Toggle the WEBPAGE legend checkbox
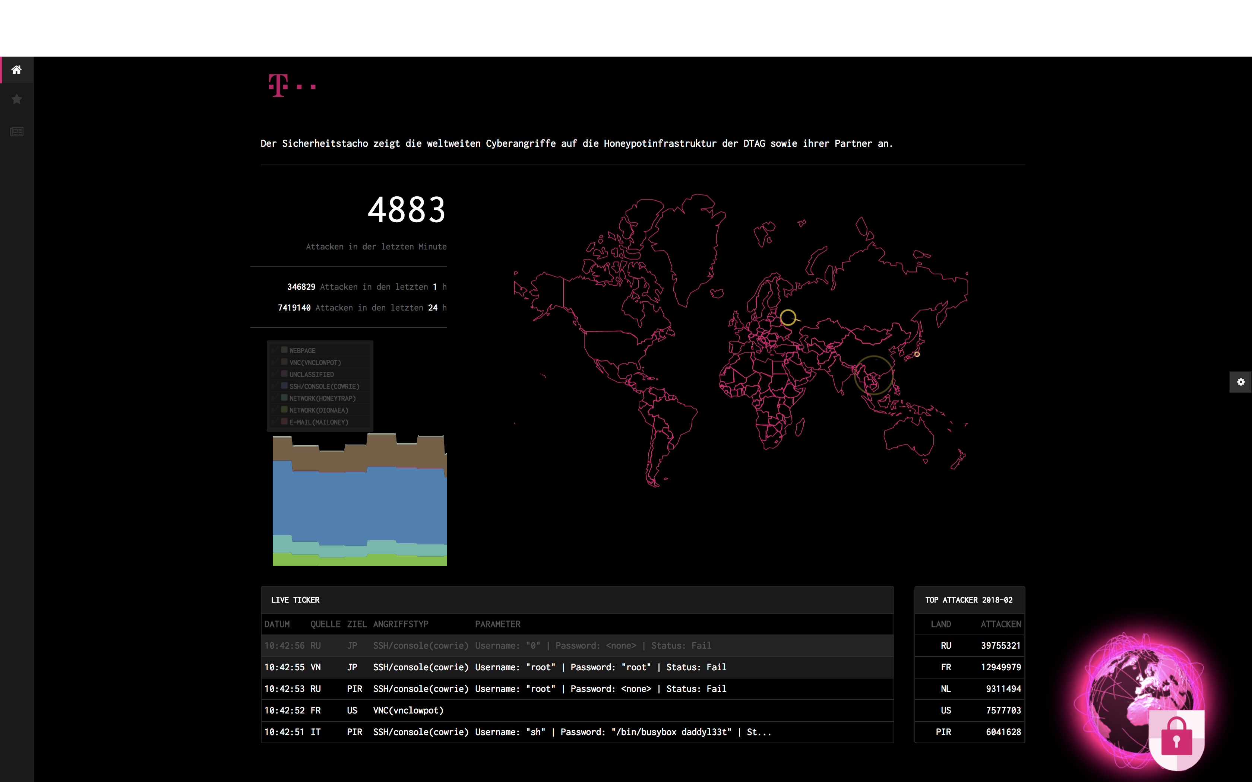The width and height of the screenshot is (1252, 782). pos(275,350)
